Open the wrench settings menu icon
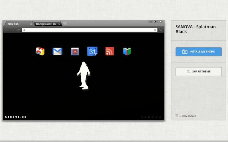 pos(161,30)
